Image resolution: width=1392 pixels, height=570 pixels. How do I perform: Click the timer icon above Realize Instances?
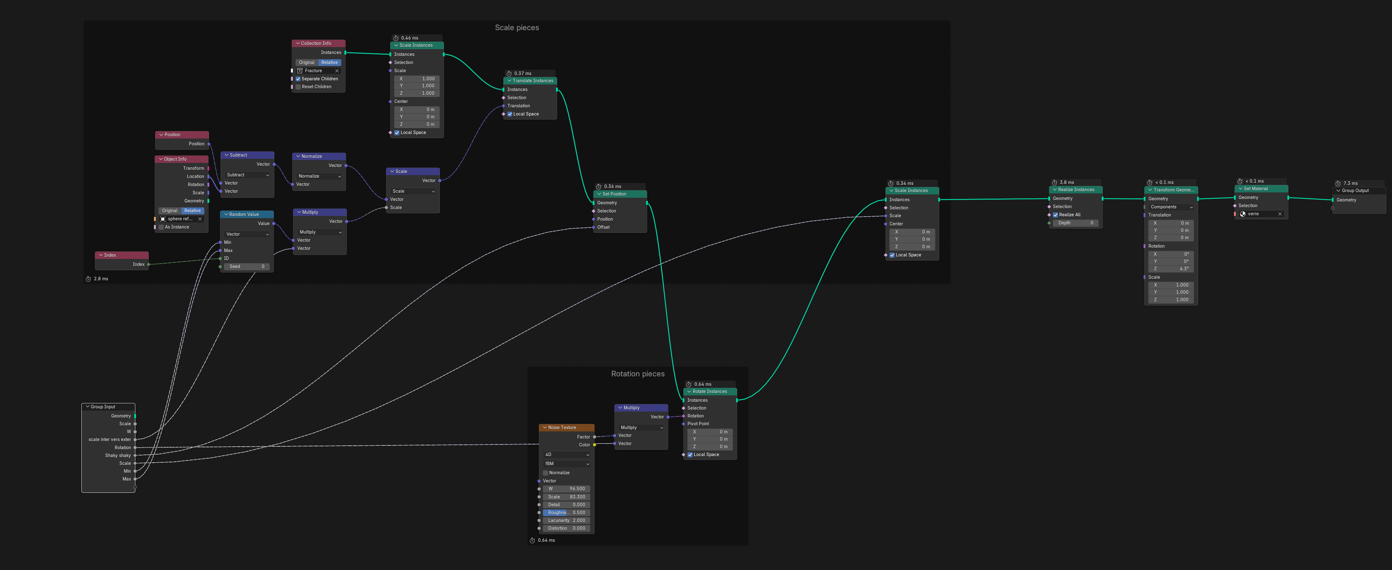[x=1054, y=182]
